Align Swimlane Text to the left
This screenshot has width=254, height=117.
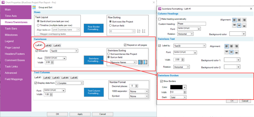coord(227,46)
